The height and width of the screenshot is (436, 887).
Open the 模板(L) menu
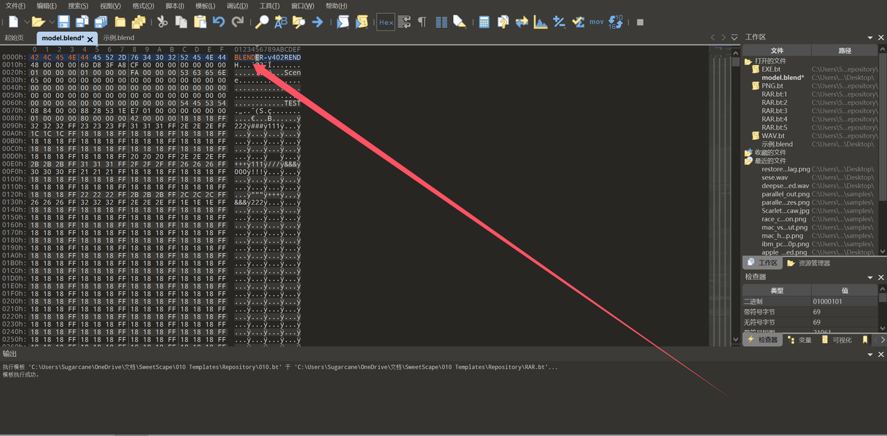pyautogui.click(x=205, y=6)
